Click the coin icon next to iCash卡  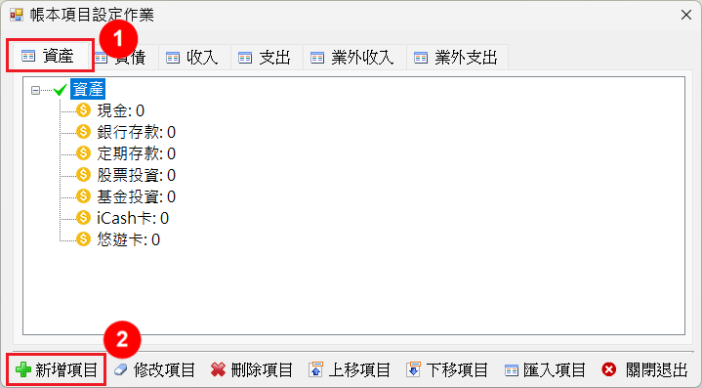pyautogui.click(x=83, y=217)
